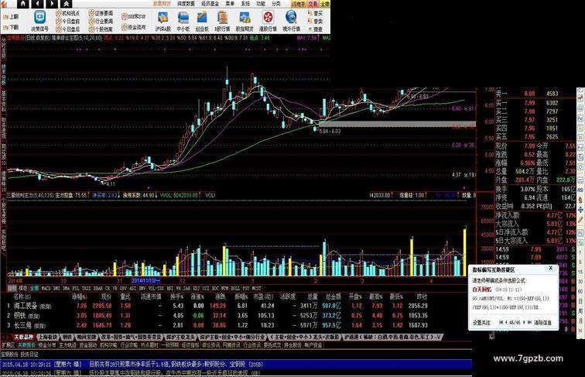This screenshot has height=377, width=585.
Task: Open the 主力轨迹 bottom tab
Action: [67, 345]
